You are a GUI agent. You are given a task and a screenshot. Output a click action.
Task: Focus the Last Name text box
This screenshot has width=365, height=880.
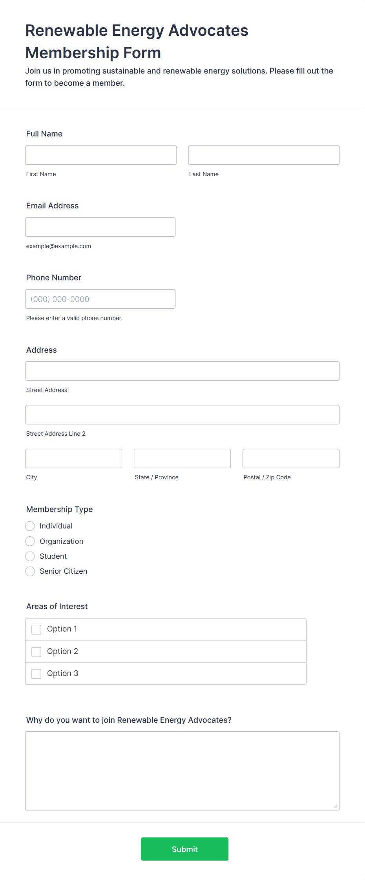264,155
